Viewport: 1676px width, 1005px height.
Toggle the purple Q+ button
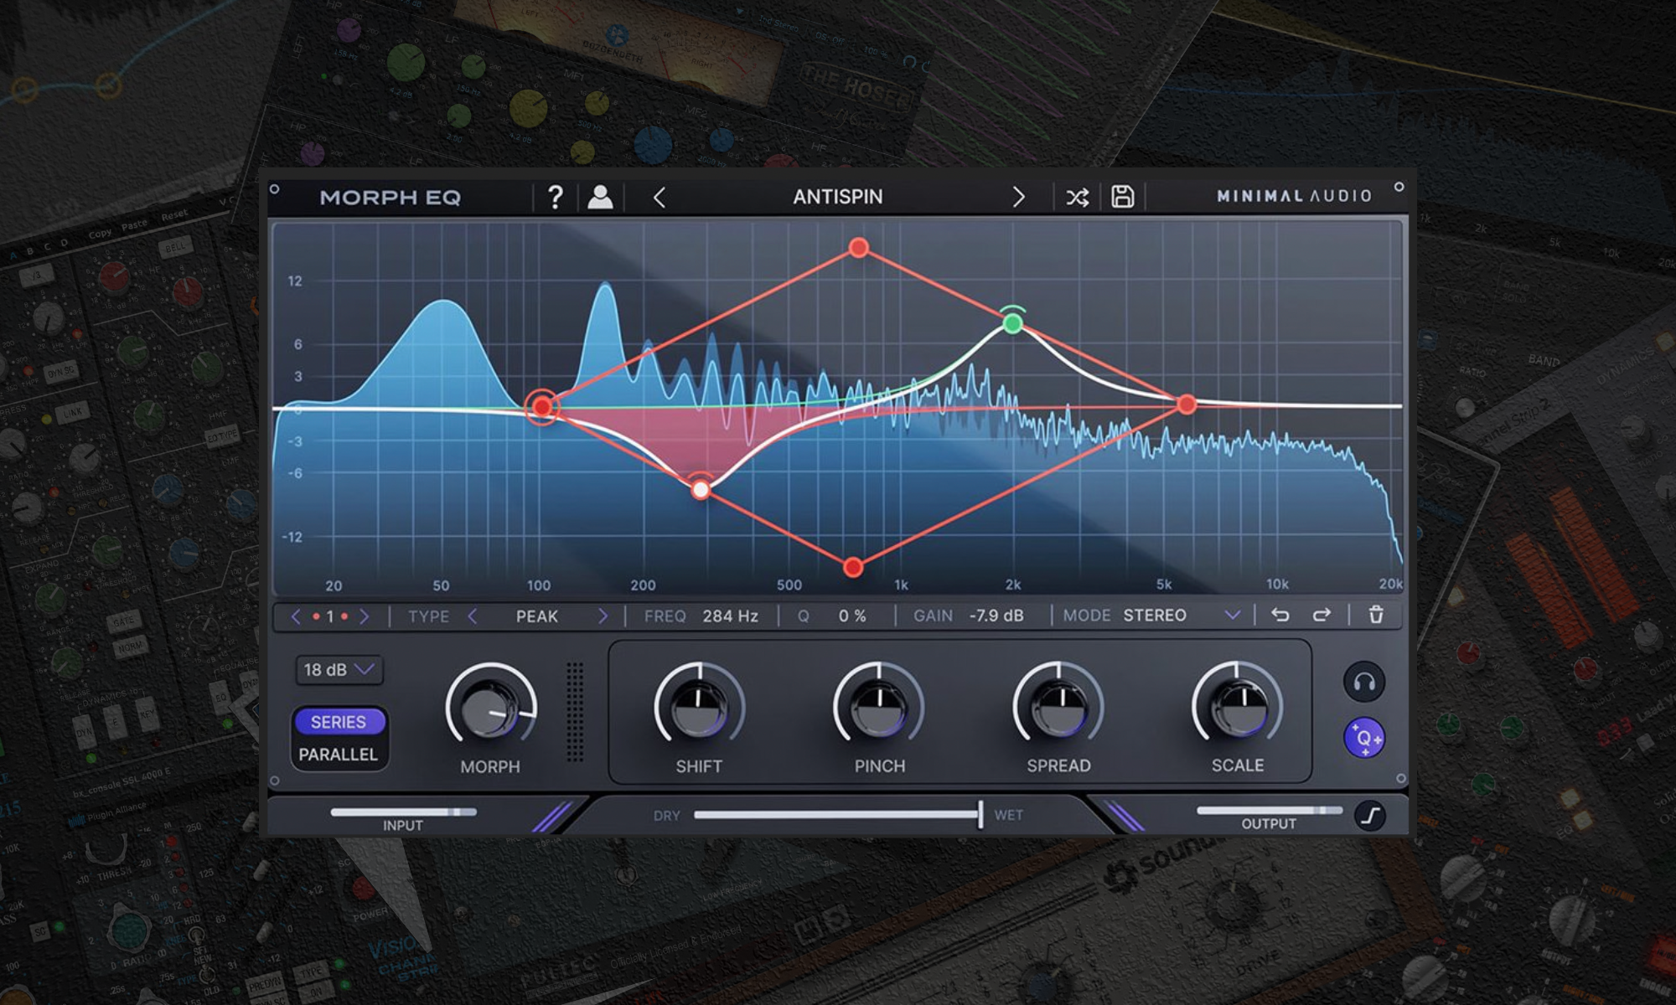tap(1364, 738)
